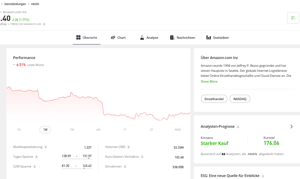Click the Statistiken bar chart icon

209,37
